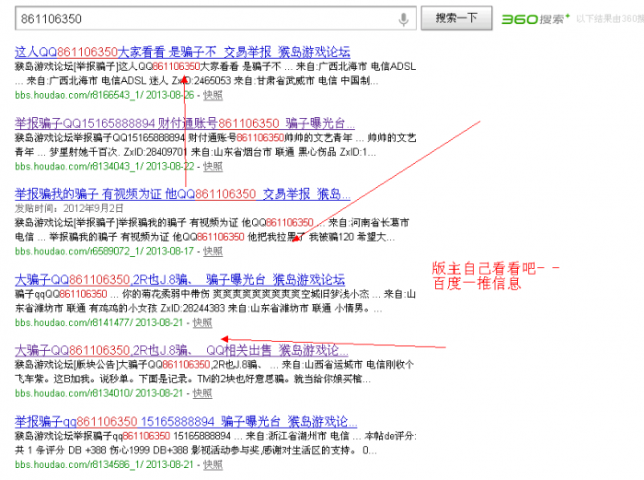This screenshot has width=644, height=480.
Task: Open result '大骗子QQ861106350 QQ相关出售'
Action: pyautogui.click(x=181, y=350)
